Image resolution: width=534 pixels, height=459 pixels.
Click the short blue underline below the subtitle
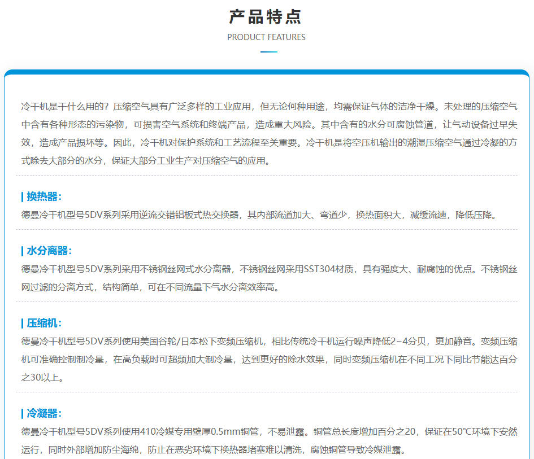click(x=268, y=52)
